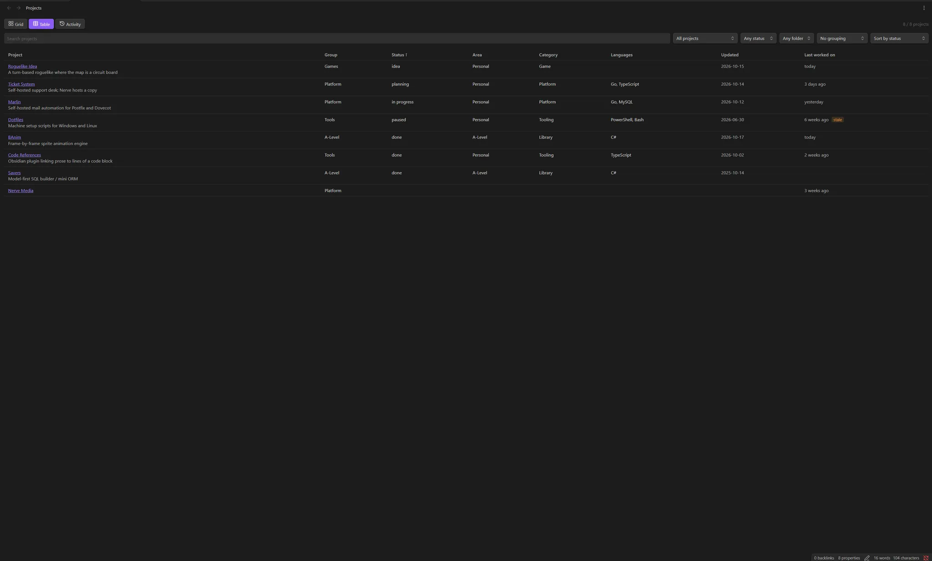Open the No grouping dropdown

click(x=842, y=39)
